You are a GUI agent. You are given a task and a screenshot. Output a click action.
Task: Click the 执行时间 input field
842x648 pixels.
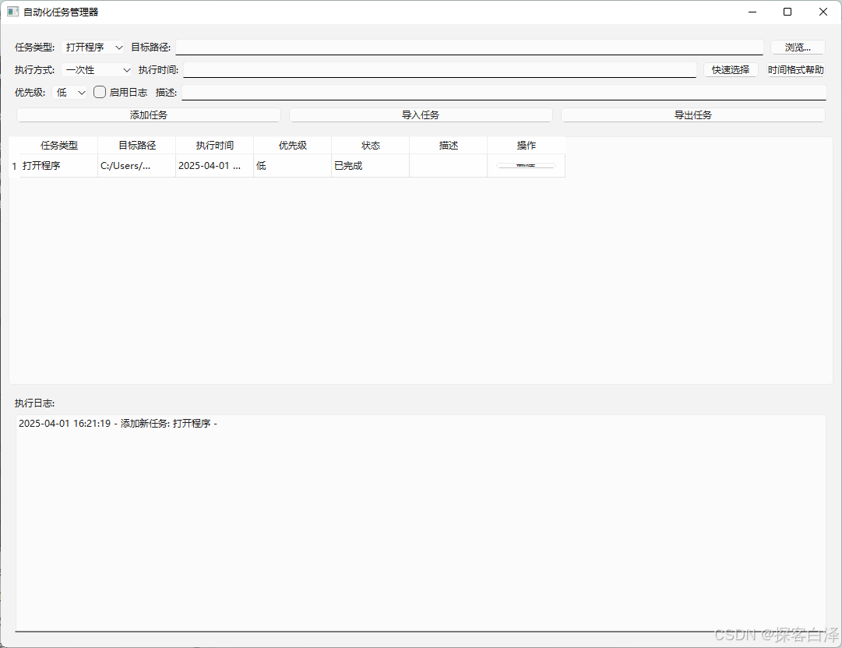point(440,69)
